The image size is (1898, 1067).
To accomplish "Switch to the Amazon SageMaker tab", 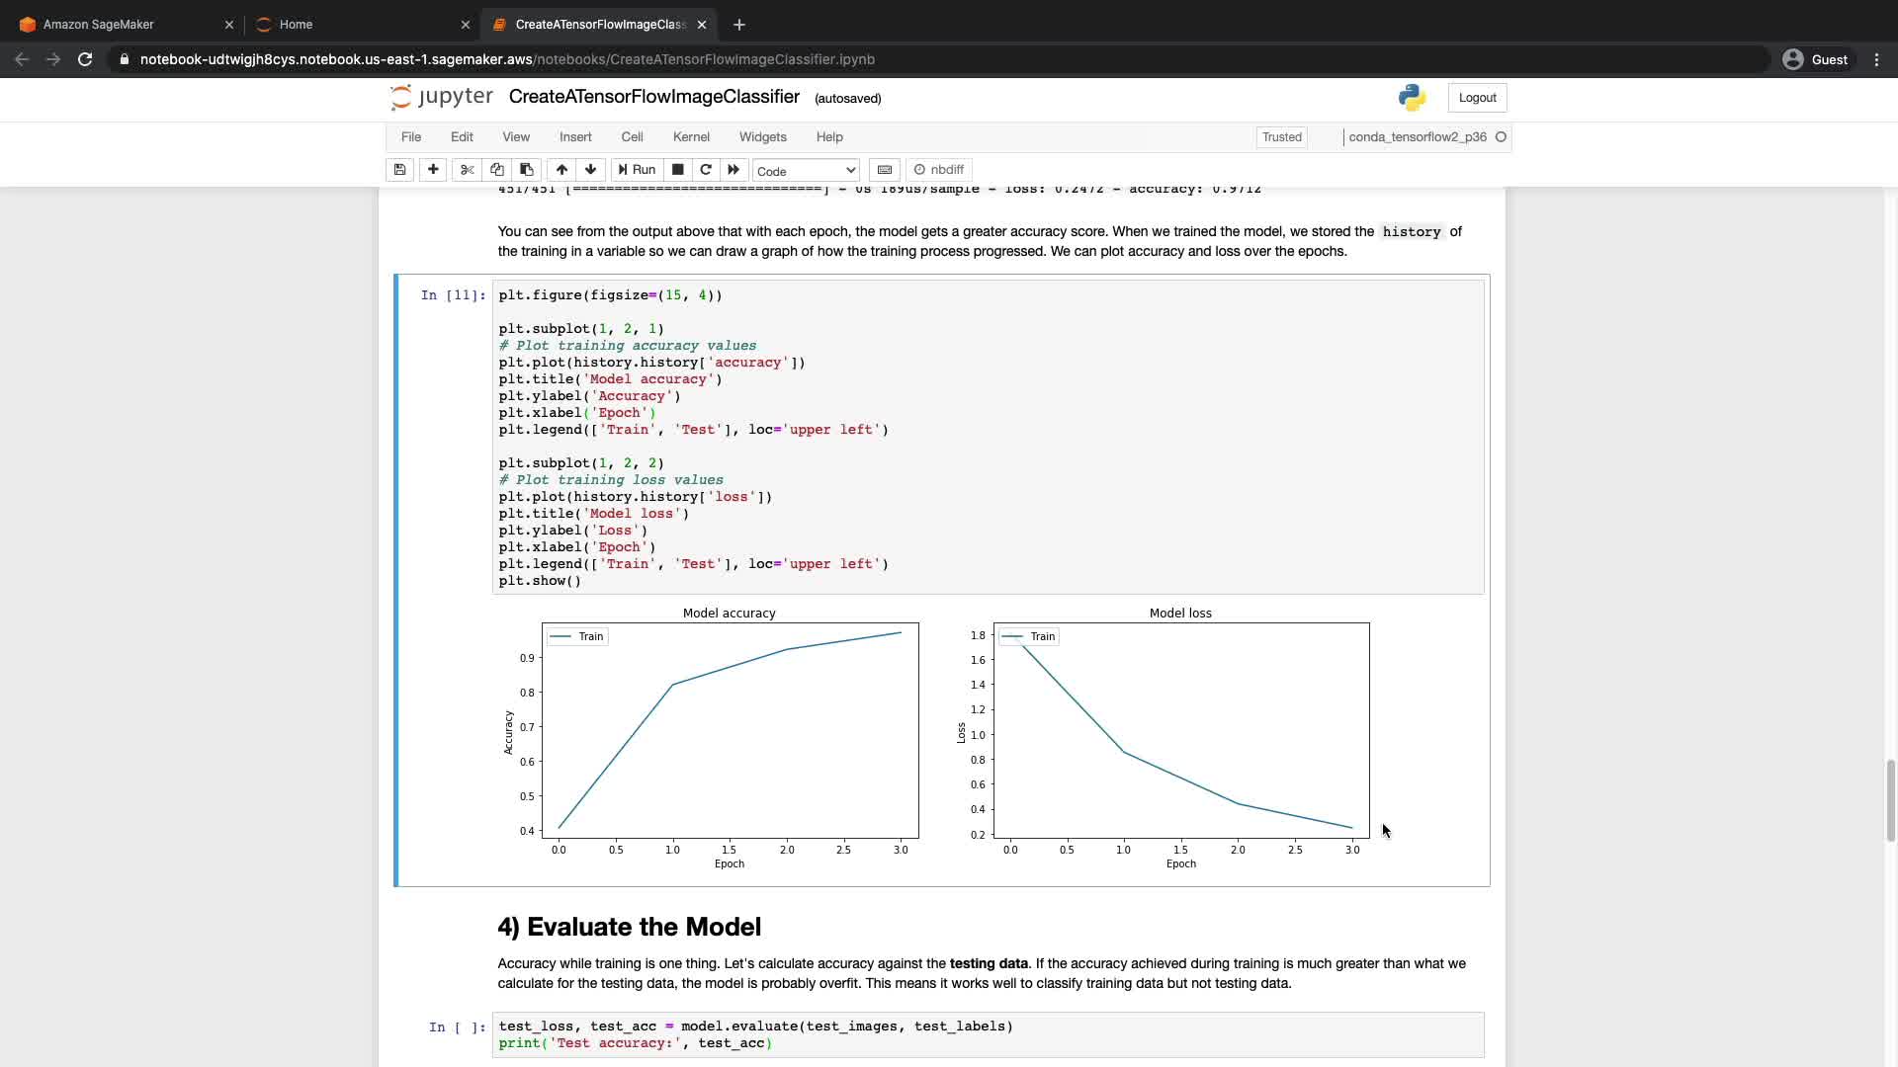I will 99,25.
